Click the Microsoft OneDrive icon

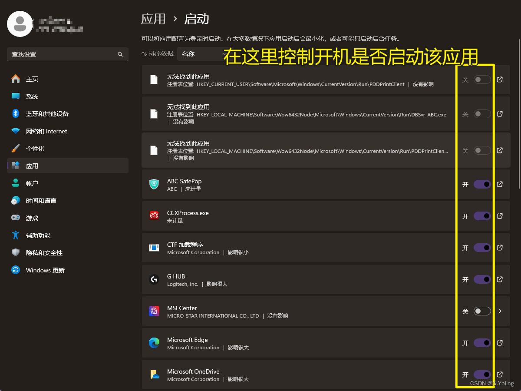[x=154, y=374]
